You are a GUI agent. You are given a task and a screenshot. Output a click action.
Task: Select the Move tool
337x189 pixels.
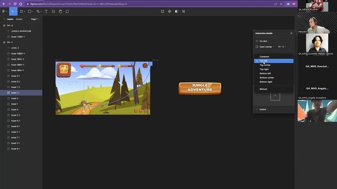click(x=13, y=12)
